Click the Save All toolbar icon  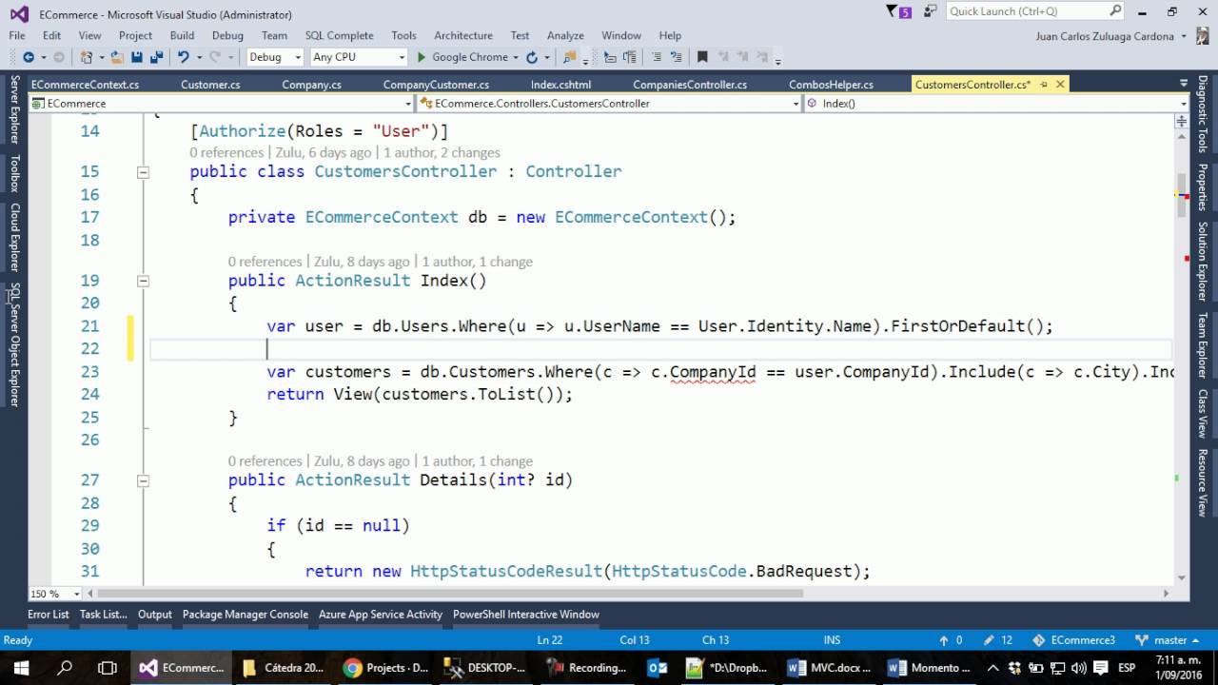click(x=157, y=57)
